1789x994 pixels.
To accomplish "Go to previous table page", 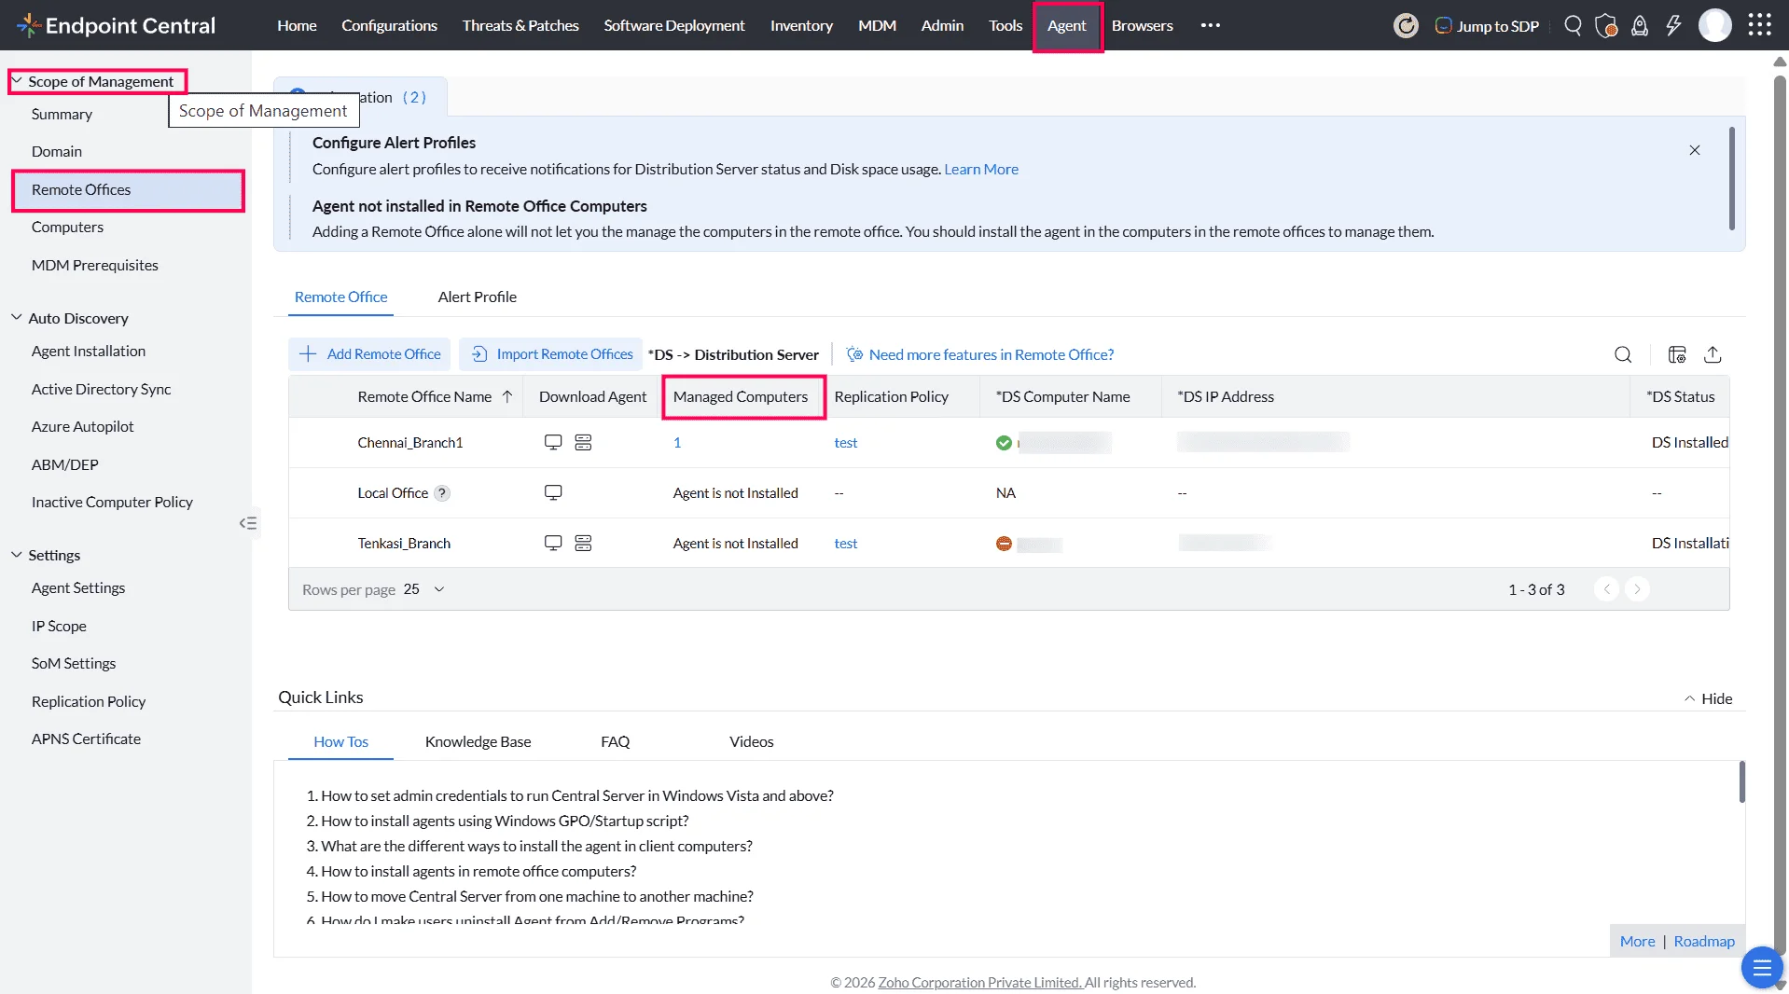I will click(x=1606, y=589).
